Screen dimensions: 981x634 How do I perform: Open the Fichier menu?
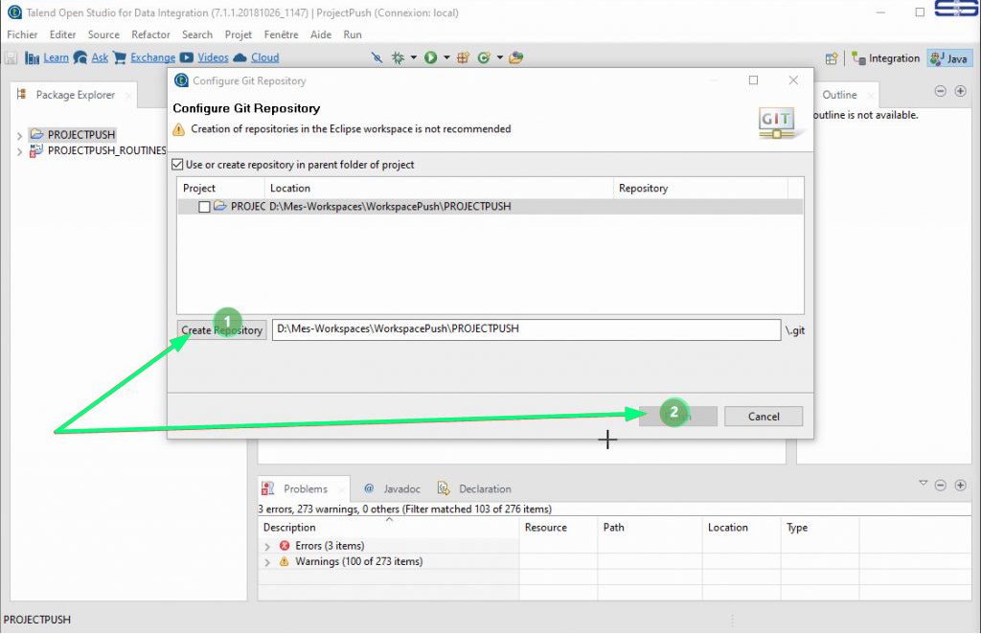[x=22, y=34]
